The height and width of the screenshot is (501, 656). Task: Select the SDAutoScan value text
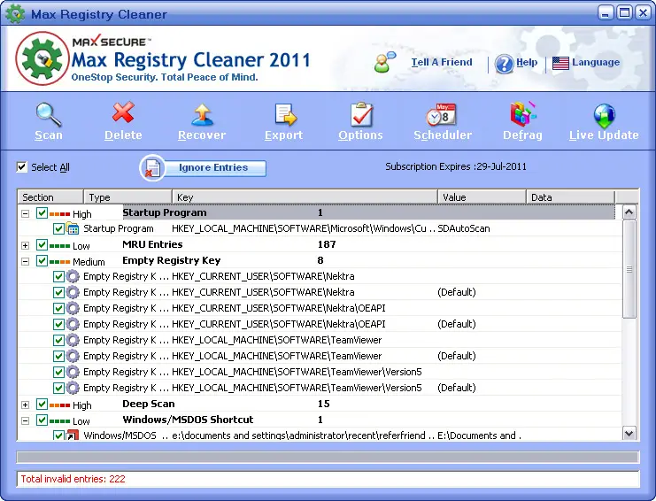(x=464, y=228)
